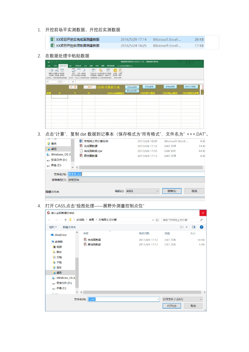Click the back arrow in CASS dialog
249x352 pixels.
pyautogui.click(x=50, y=220)
